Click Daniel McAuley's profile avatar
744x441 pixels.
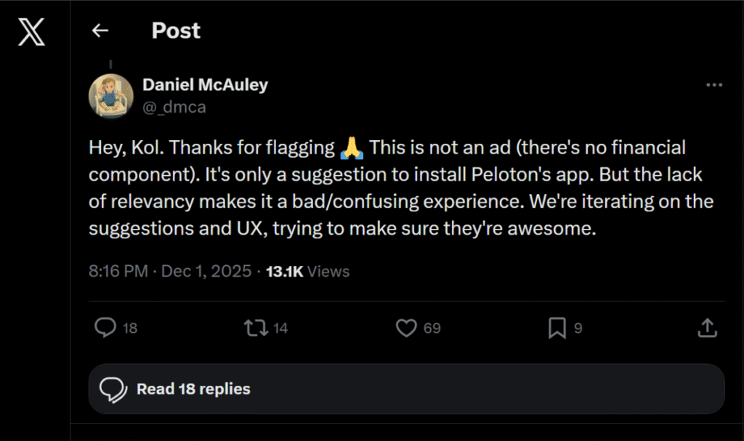pos(110,95)
